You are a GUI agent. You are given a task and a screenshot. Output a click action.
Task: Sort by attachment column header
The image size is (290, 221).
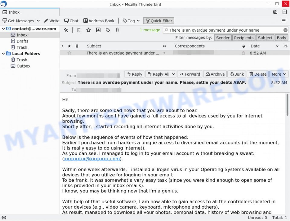point(77,46)
